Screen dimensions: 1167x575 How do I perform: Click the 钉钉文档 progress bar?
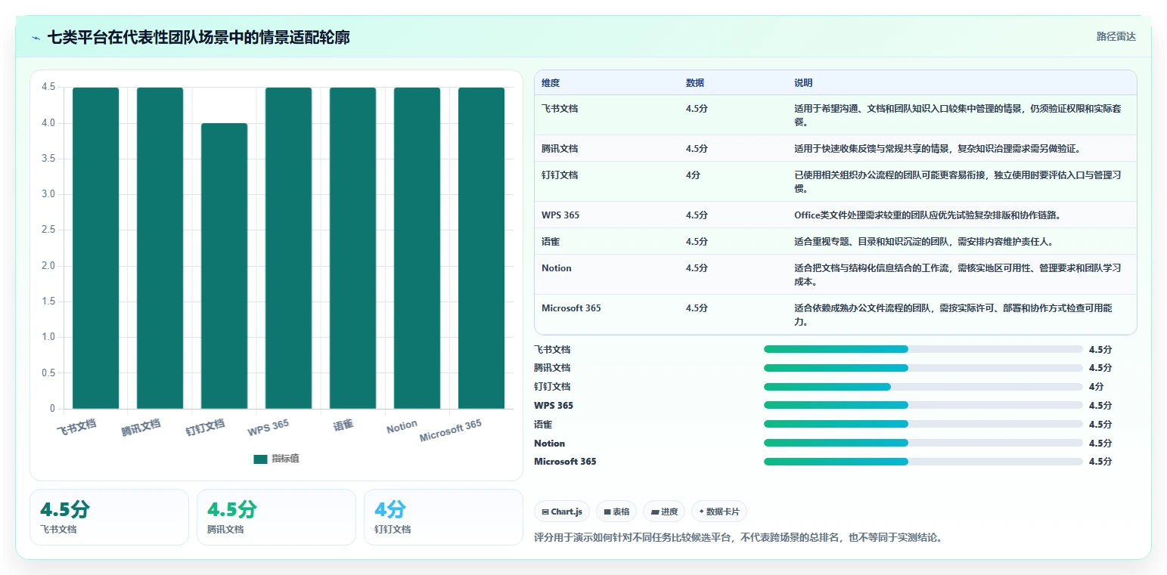coord(923,386)
